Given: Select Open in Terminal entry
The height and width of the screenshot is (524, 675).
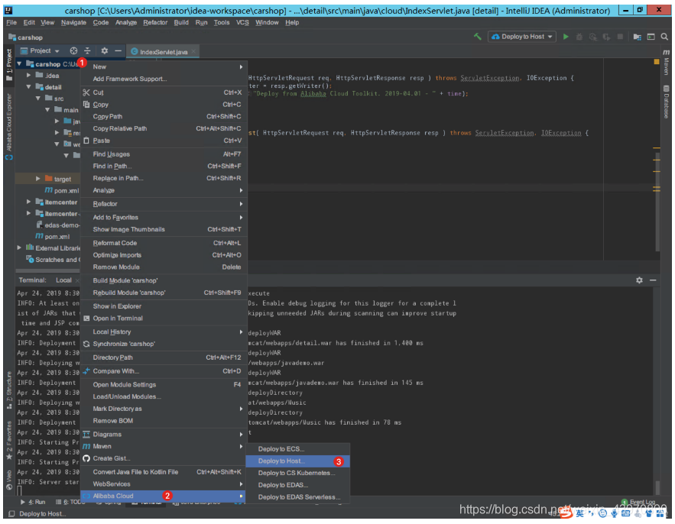Looking at the screenshot, I should (x=164, y=319).
